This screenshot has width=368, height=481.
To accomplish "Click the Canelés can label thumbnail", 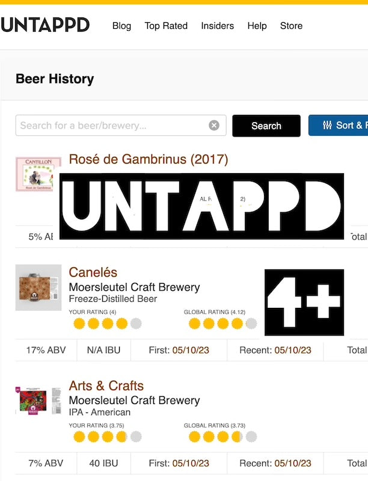I will click(38, 287).
